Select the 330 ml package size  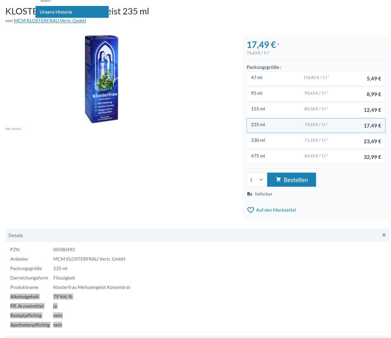coord(316,141)
